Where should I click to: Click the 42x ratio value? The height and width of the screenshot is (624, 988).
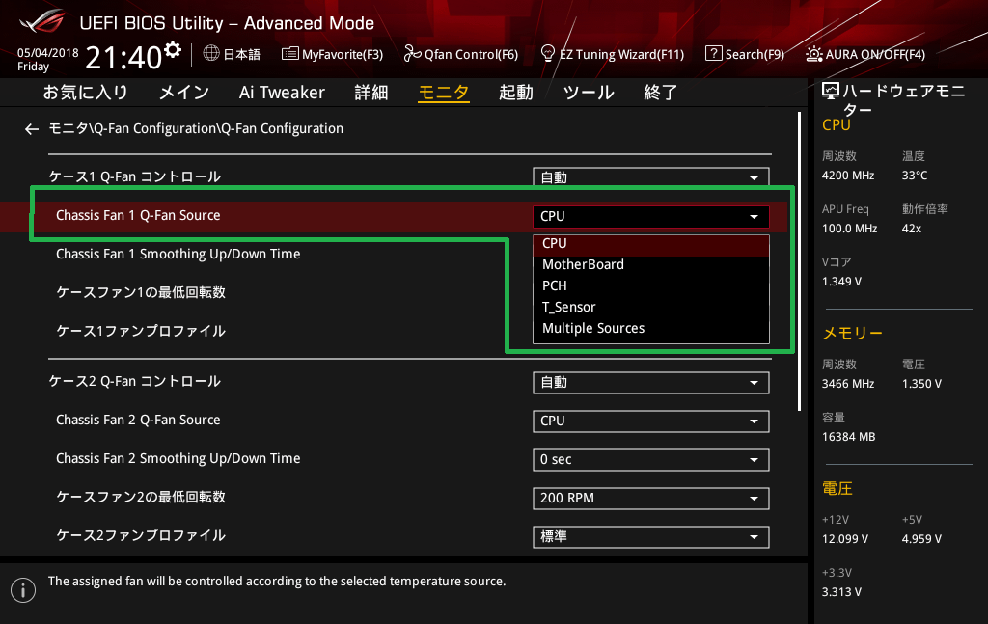pos(912,229)
